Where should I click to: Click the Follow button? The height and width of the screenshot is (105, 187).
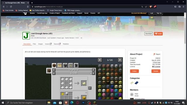click(x=134, y=71)
